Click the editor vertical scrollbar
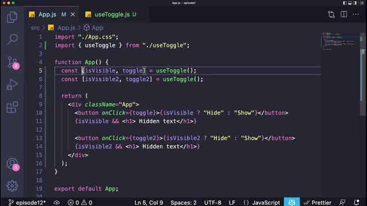The width and height of the screenshot is (367, 206). click(x=363, y=75)
